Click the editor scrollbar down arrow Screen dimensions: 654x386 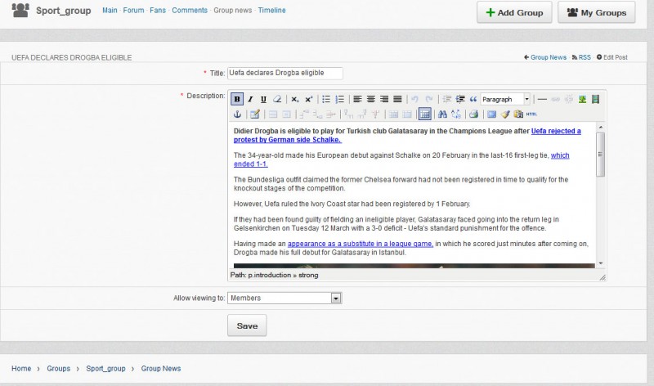pos(601,263)
